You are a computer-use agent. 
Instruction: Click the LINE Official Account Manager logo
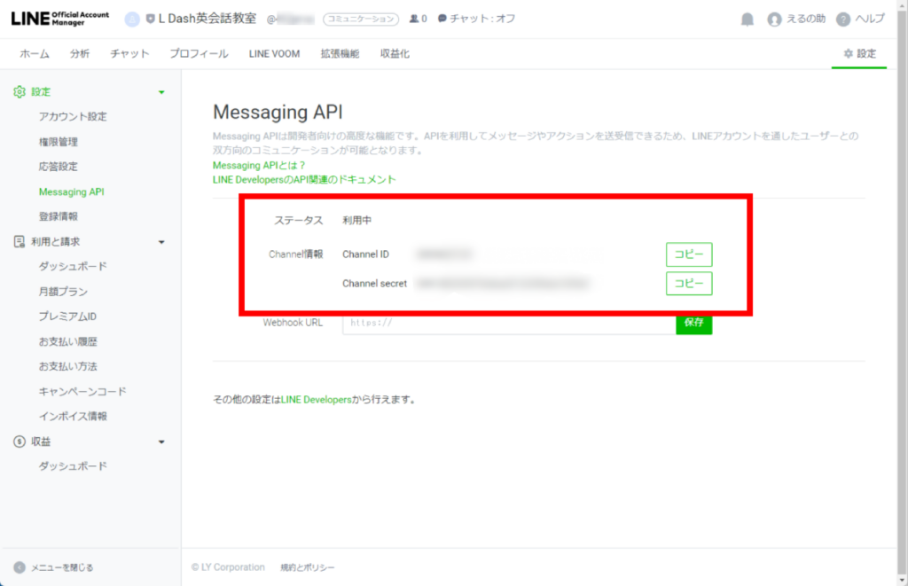[x=59, y=19]
